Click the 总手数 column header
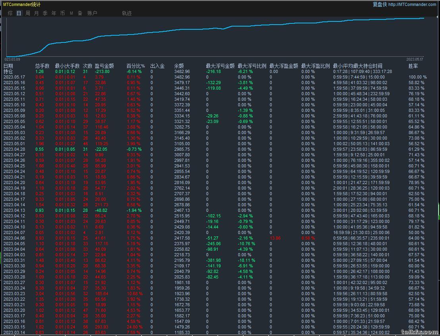Viewport: 440px width, 336px height. pos(42,66)
